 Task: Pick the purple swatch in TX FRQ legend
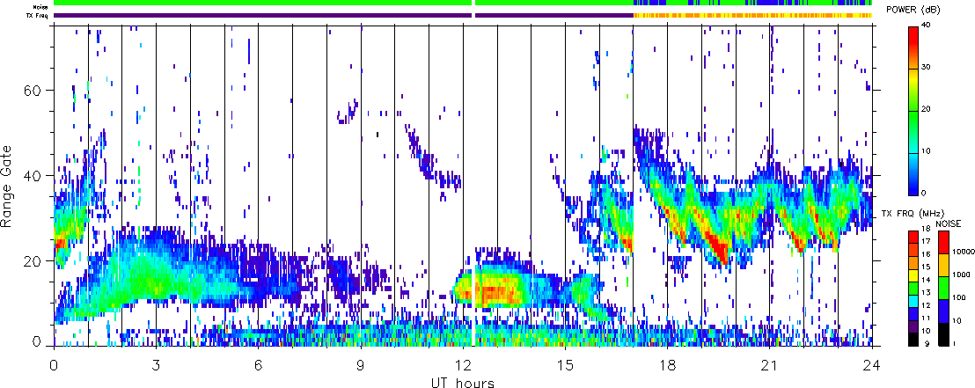pos(915,326)
